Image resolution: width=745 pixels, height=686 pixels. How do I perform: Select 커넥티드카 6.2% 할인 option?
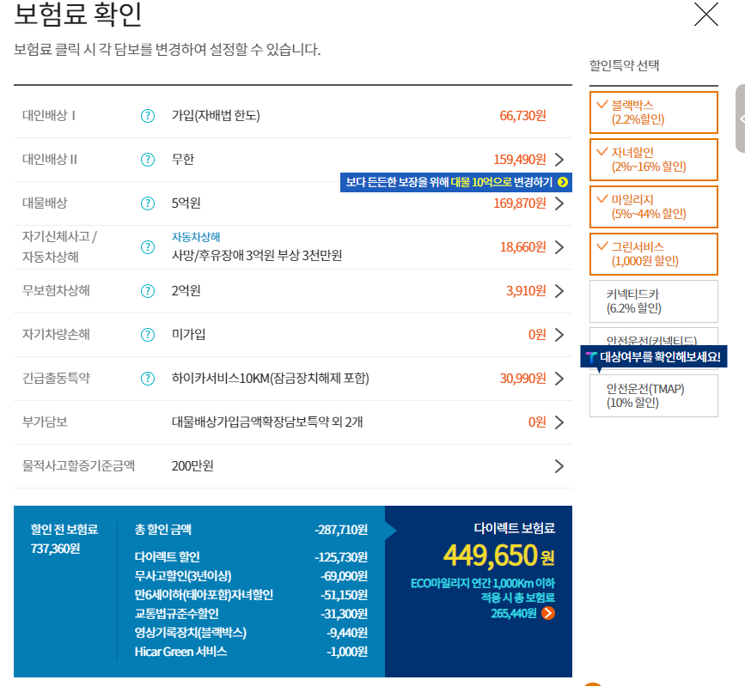pyautogui.click(x=653, y=301)
